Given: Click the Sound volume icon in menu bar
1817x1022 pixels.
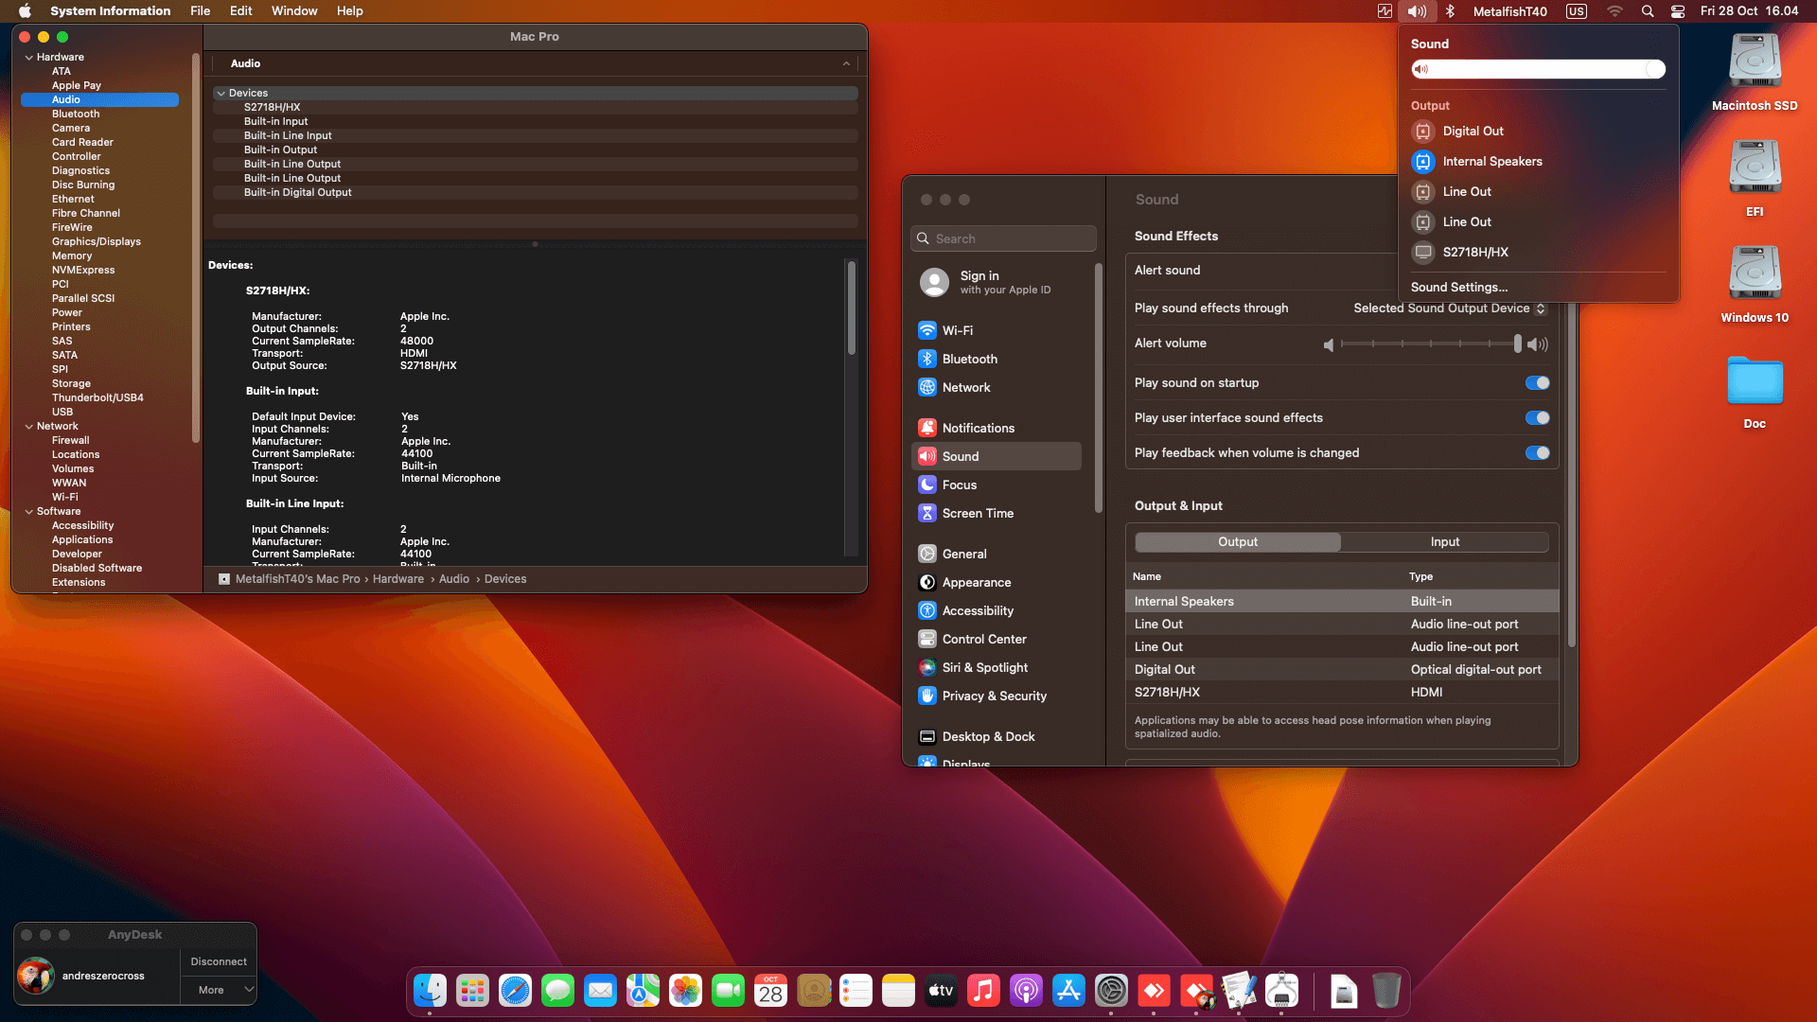Looking at the screenshot, I should 1416,11.
